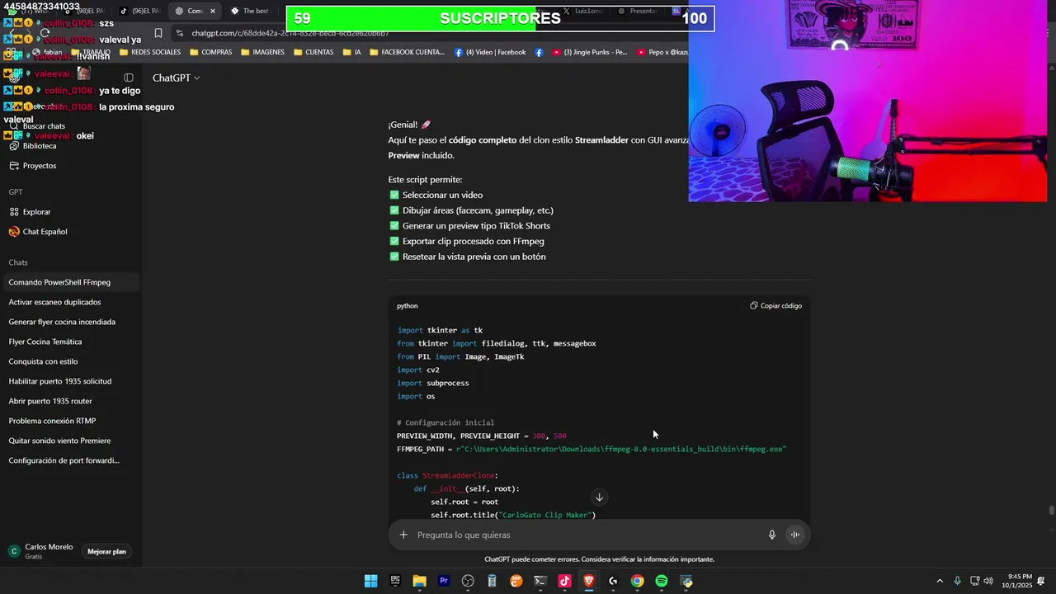
Task: Open chat 'Comando PowerShell FFmpeg'
Action: pos(71,282)
